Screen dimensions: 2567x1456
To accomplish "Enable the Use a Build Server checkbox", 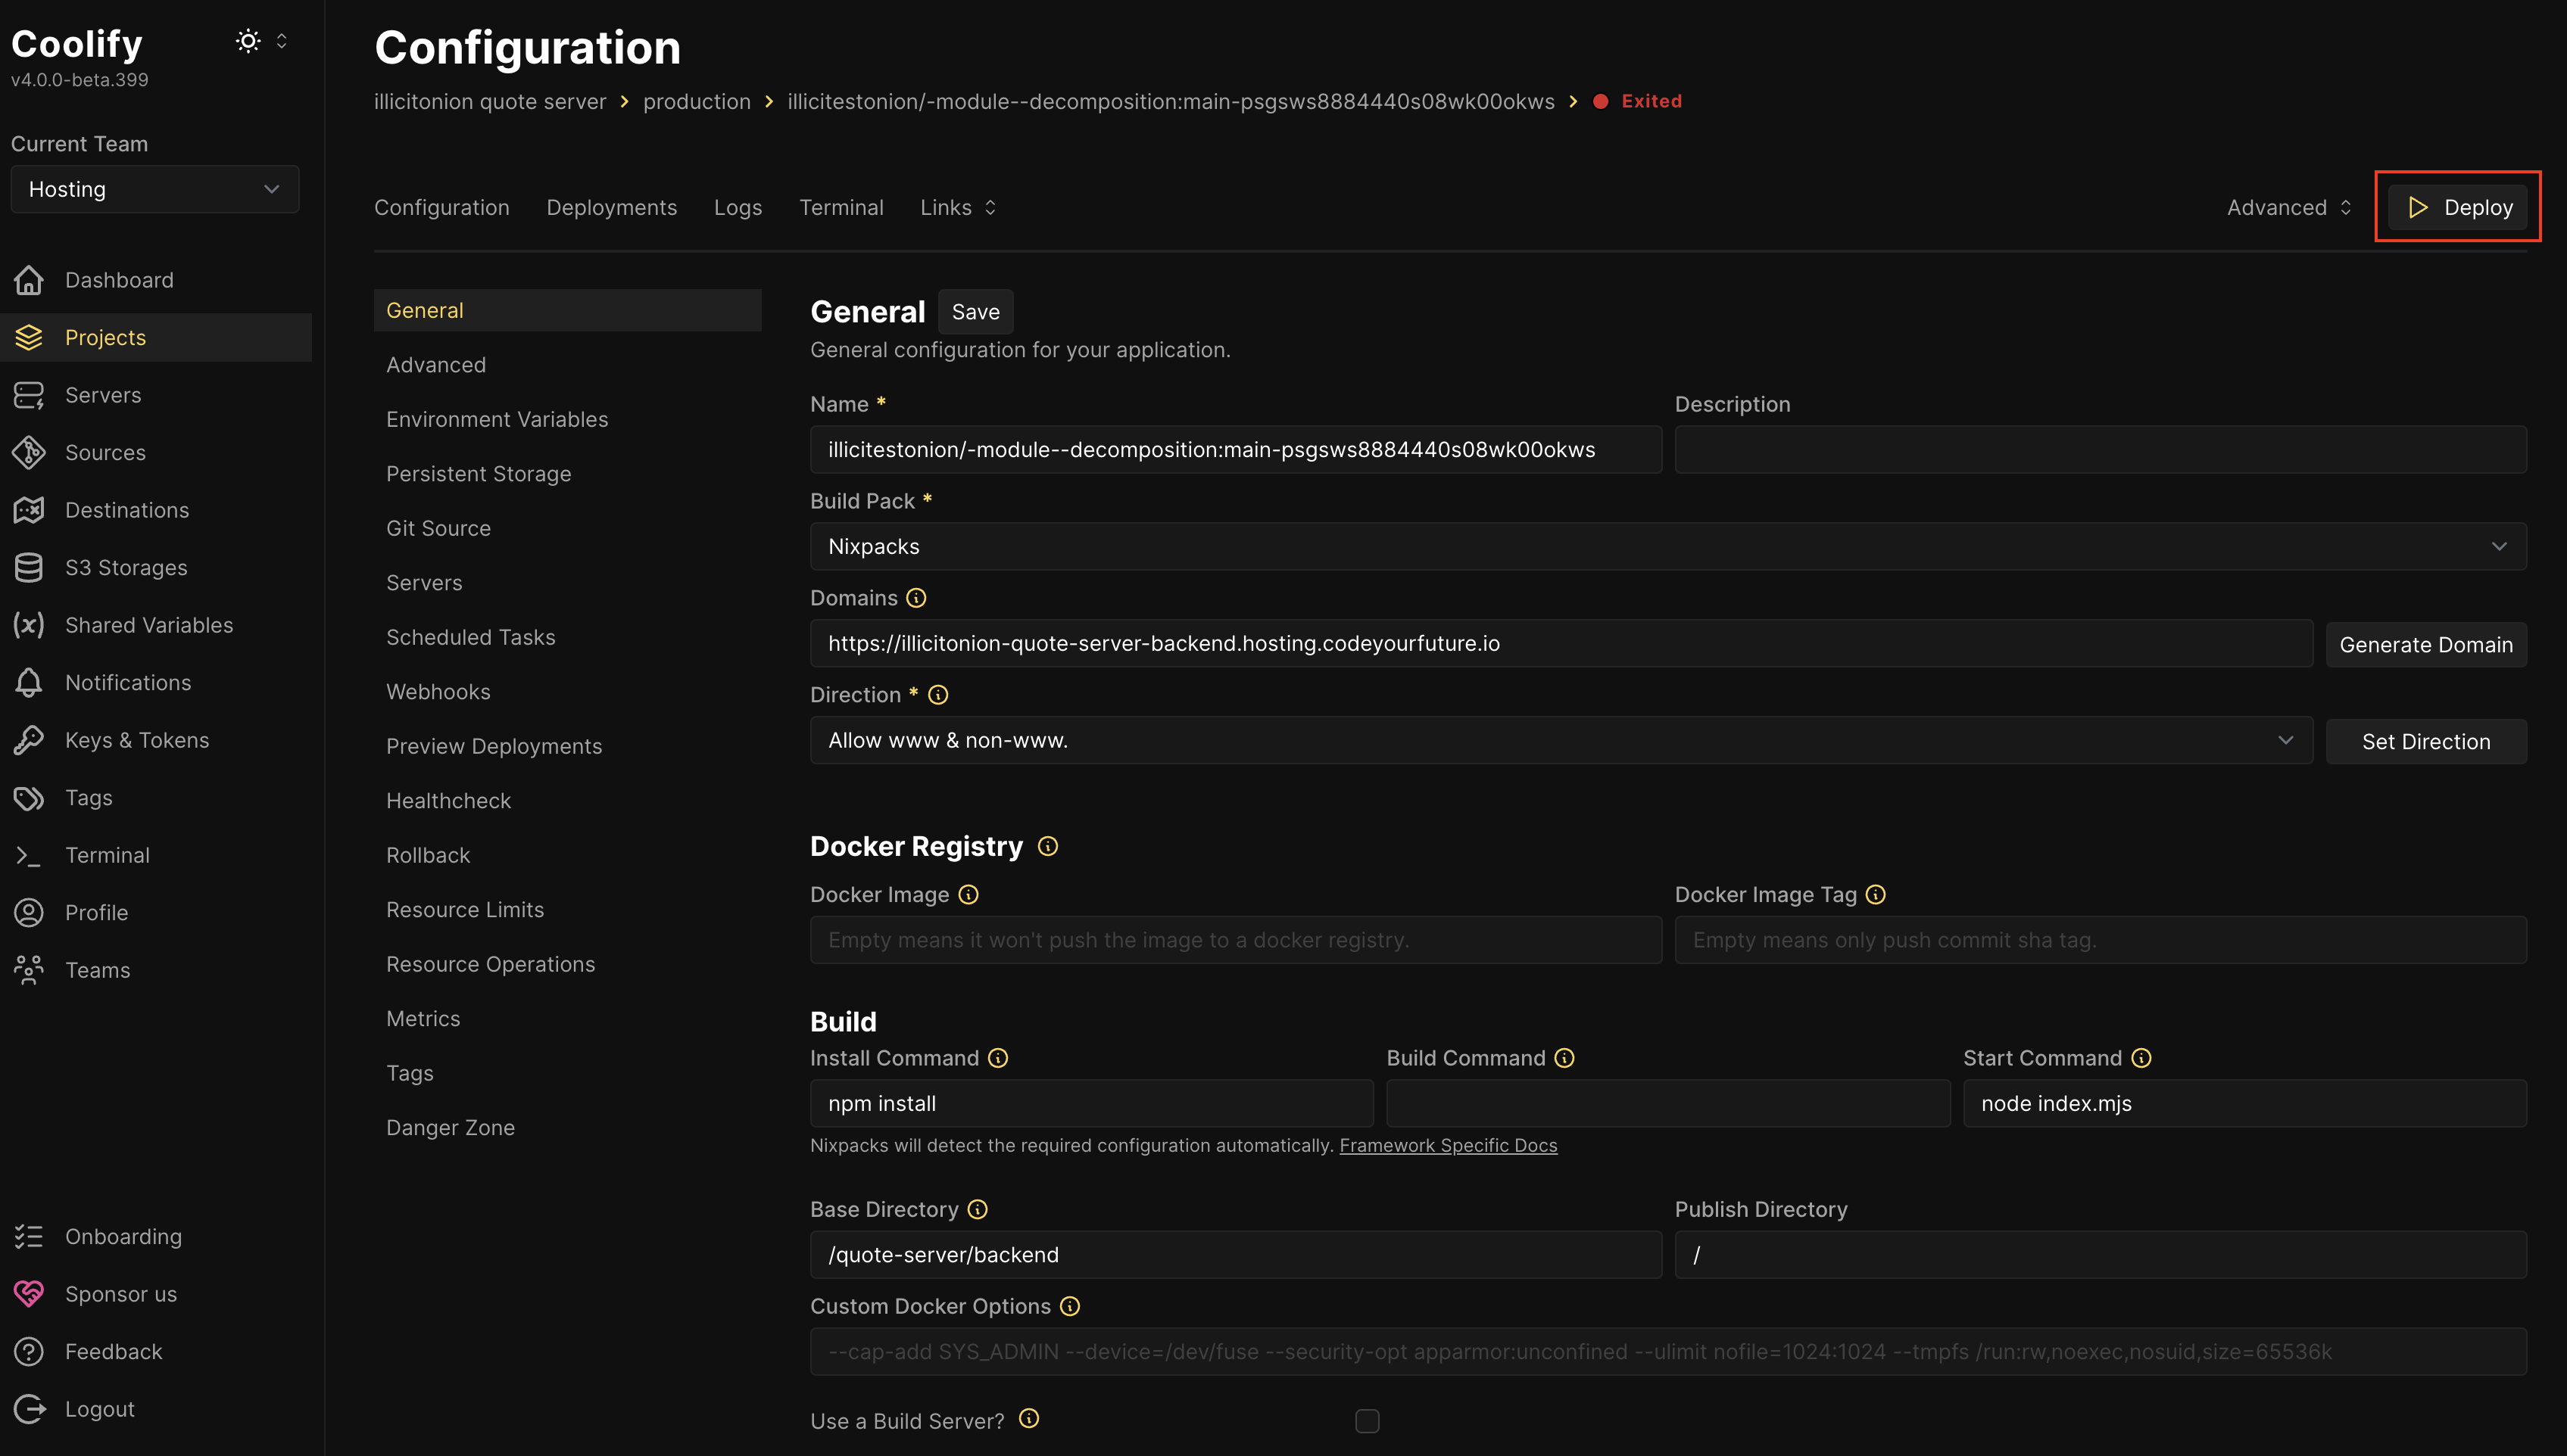I will tap(1367, 1421).
